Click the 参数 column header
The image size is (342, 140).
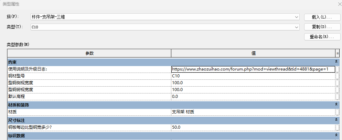[x=89, y=53]
